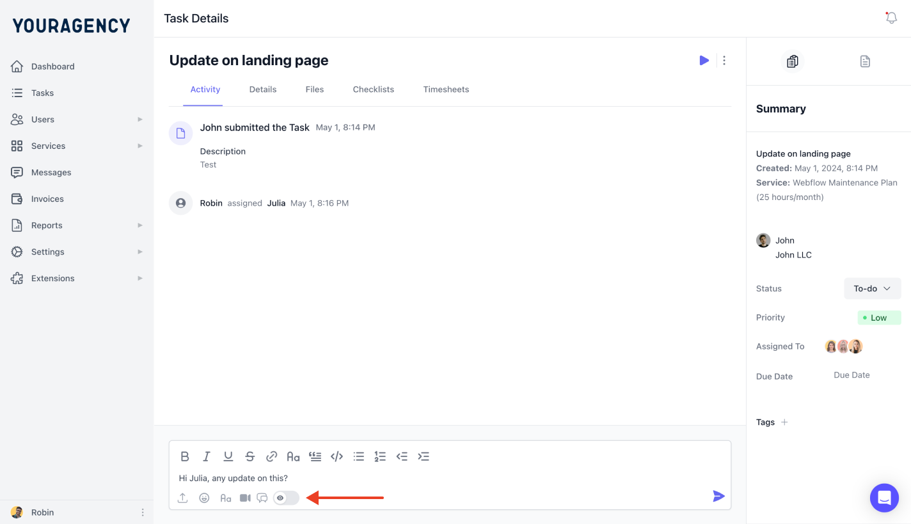Toggle bold formatting in the editor
The height and width of the screenshot is (524, 911).
[185, 456]
